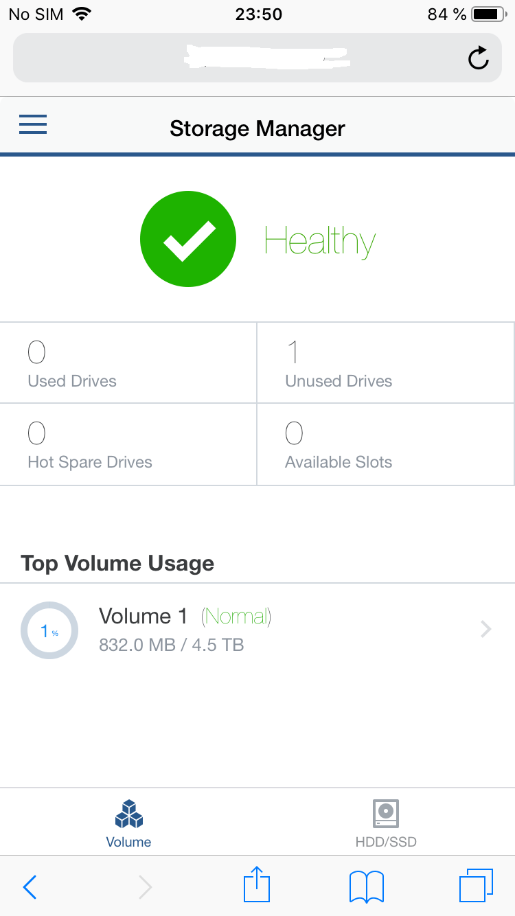Select the Used Drives cell
The image size is (515, 916).
128,363
